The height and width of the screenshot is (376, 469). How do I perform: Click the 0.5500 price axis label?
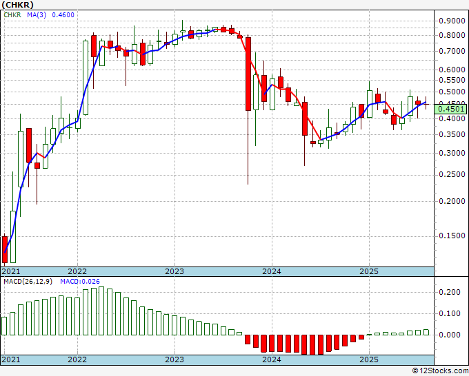click(452, 80)
